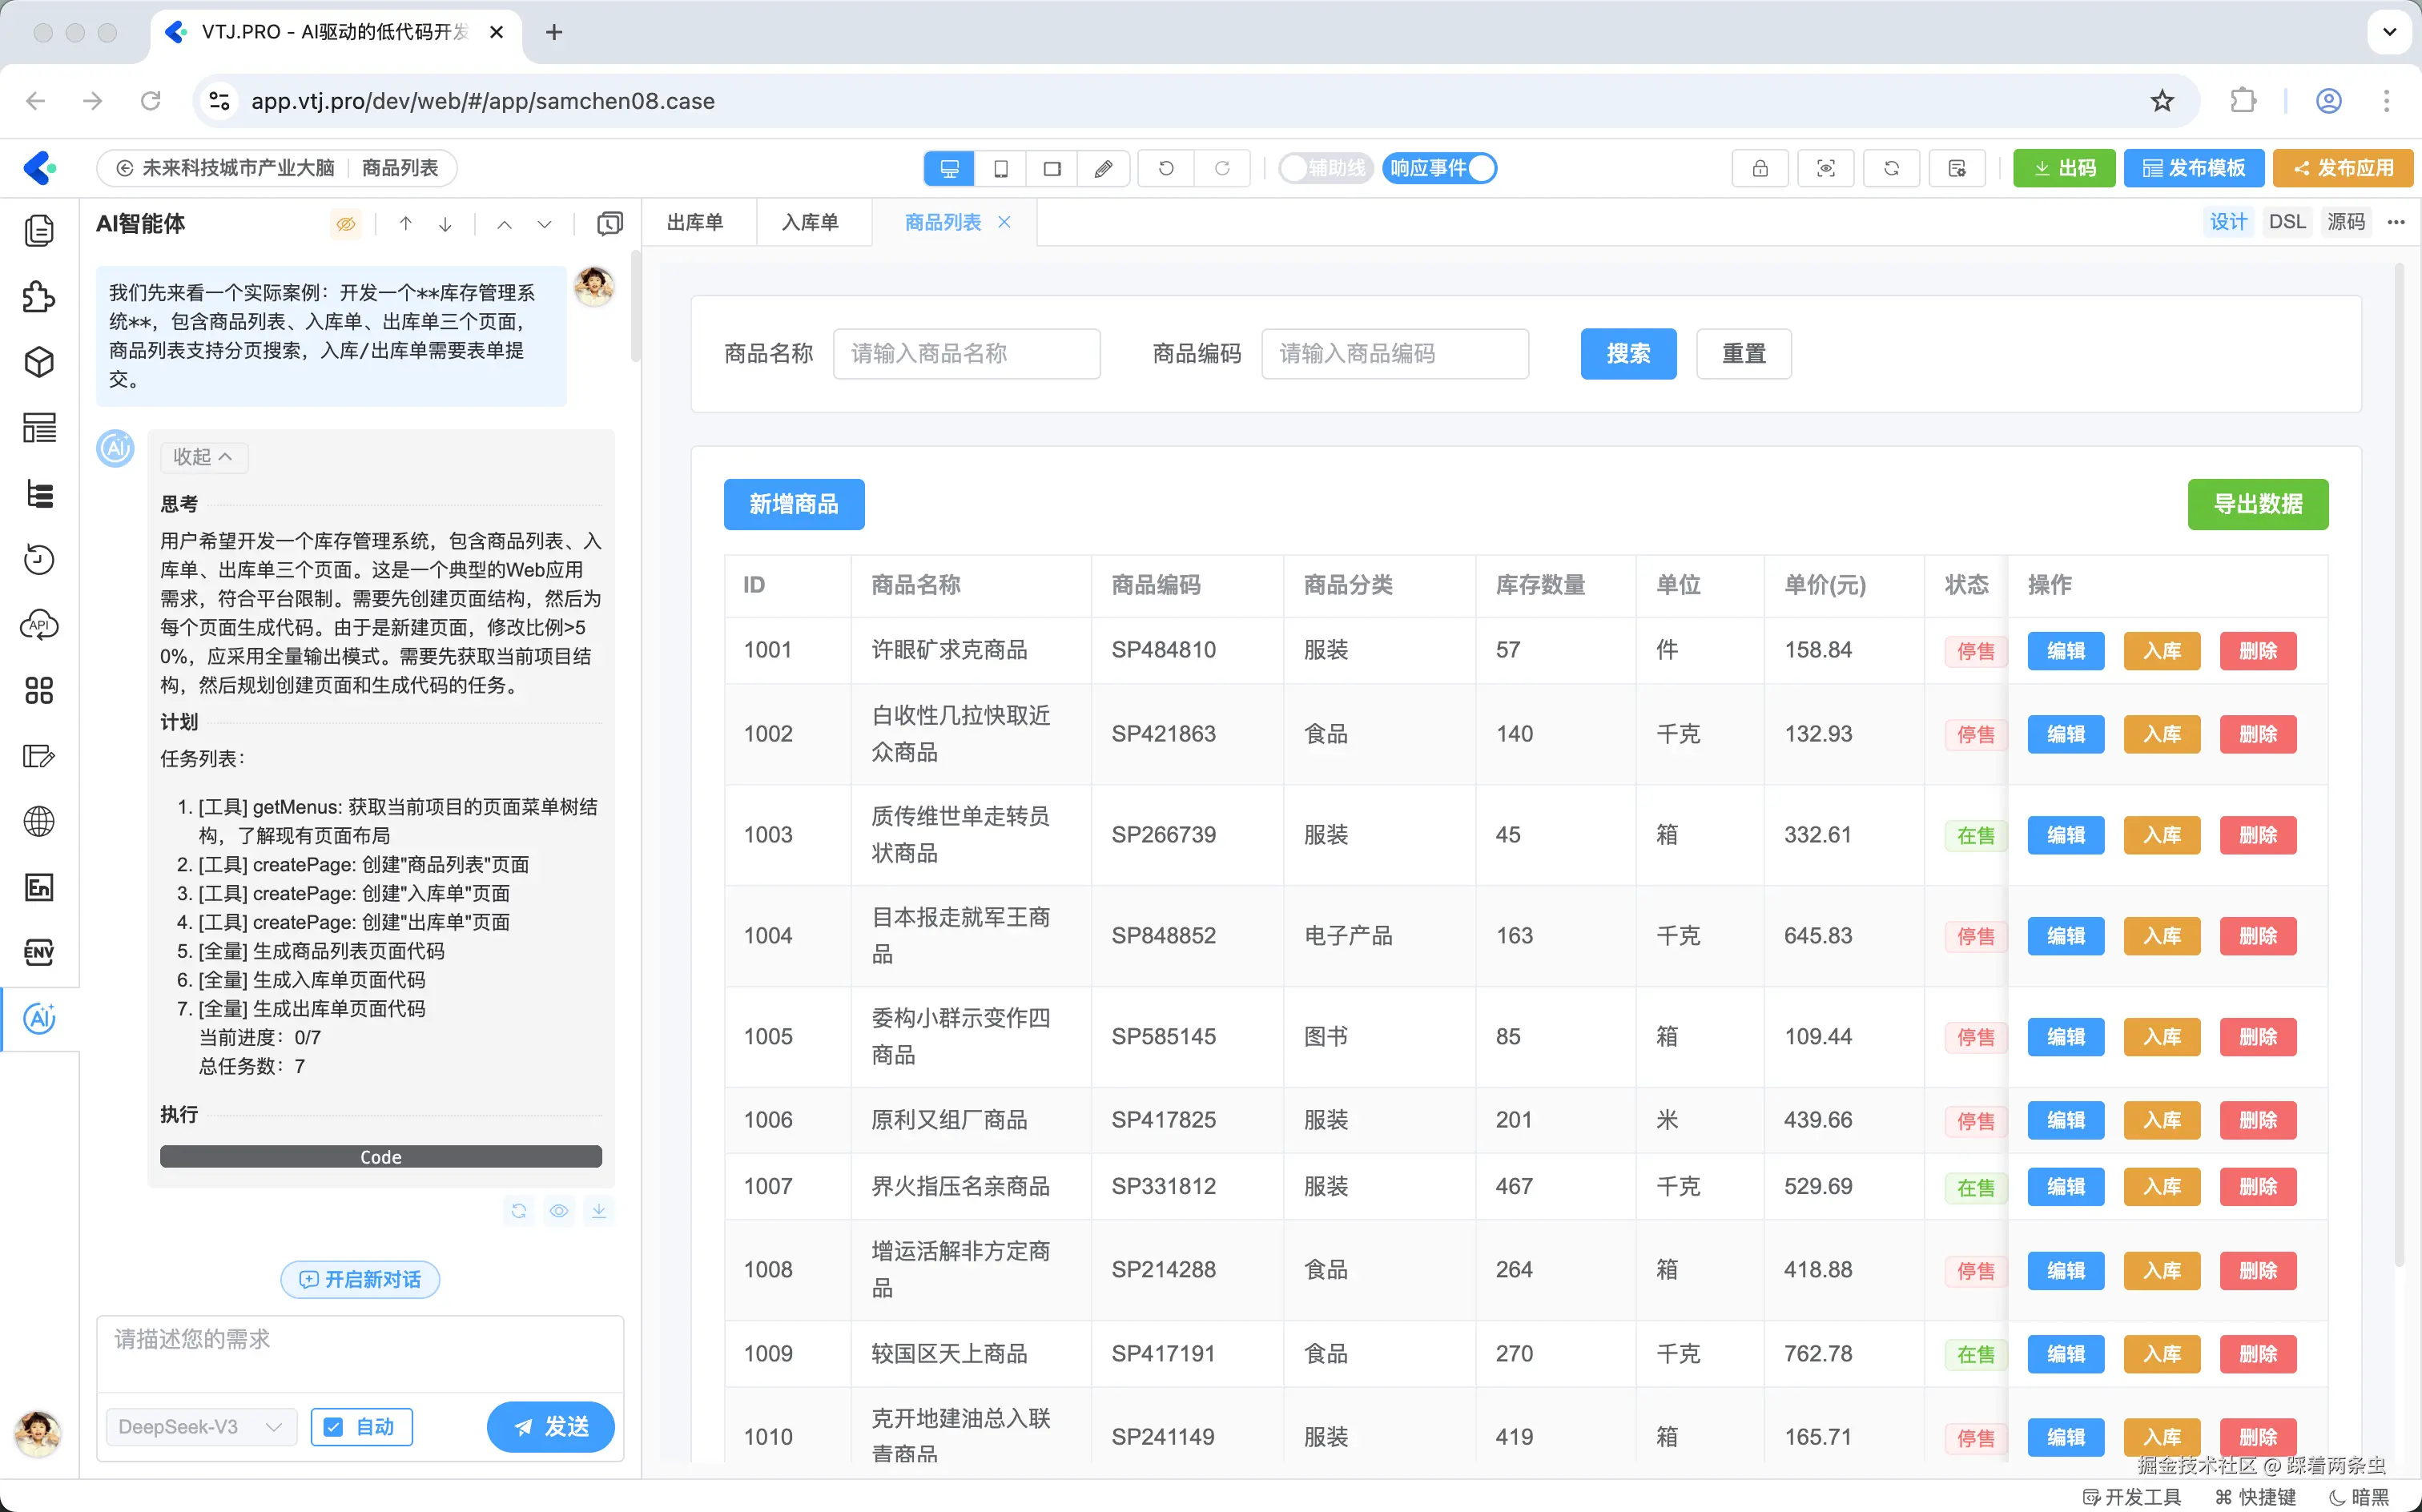Click the globe icon in sidebar
This screenshot has width=2422, height=1512.
(x=39, y=821)
